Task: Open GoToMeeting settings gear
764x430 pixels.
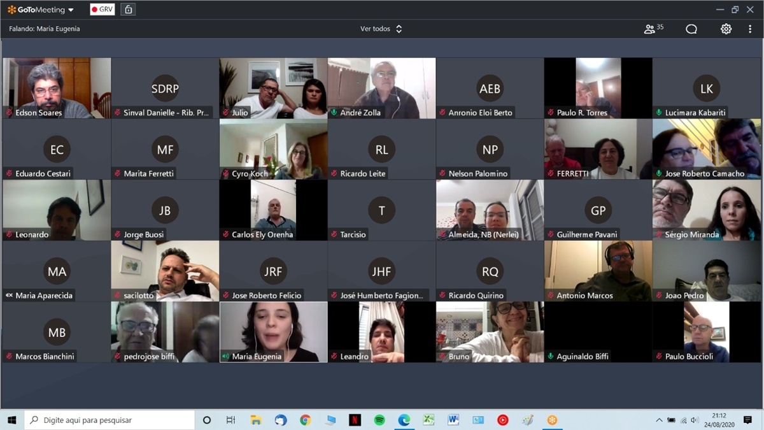Action: point(726,29)
